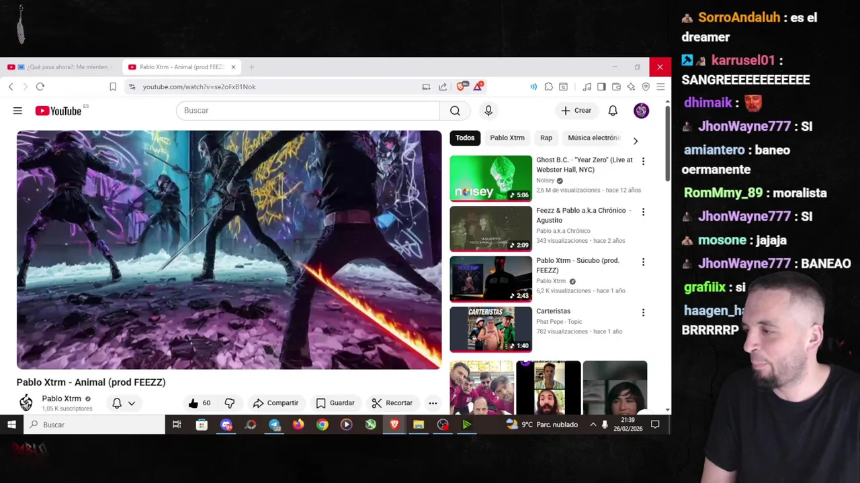The height and width of the screenshot is (483, 860).
Task: Dislike the video with thumbs down
Action: 230,403
